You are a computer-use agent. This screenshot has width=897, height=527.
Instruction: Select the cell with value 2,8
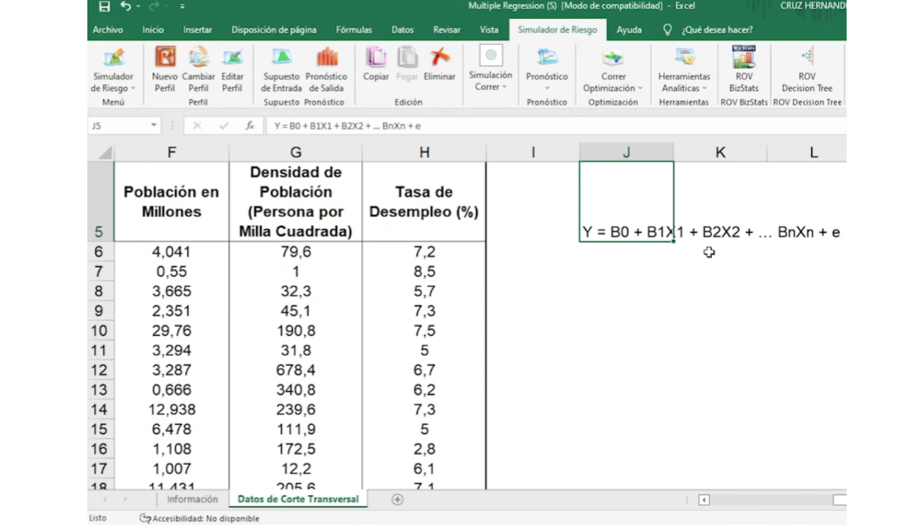pyautogui.click(x=424, y=449)
